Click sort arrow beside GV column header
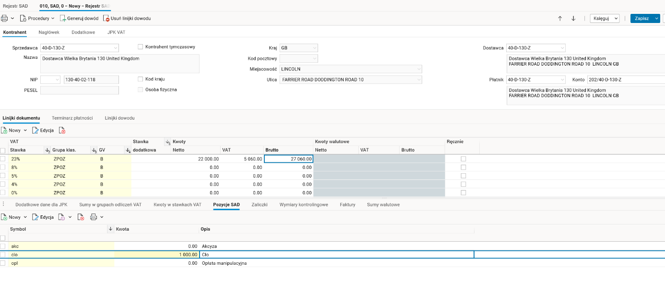The height and width of the screenshot is (281, 665). (x=128, y=150)
